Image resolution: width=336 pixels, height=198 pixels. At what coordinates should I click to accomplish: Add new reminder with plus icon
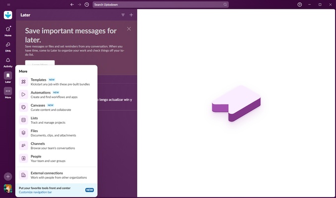(131, 15)
